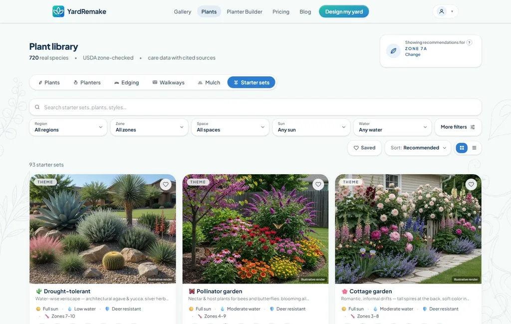Click the help question mark icon

469,42
